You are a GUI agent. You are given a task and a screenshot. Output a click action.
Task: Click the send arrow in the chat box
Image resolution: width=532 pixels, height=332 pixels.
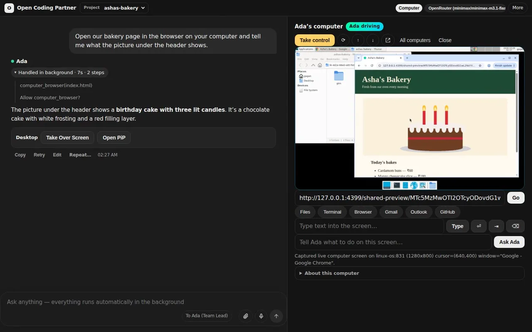point(276,316)
